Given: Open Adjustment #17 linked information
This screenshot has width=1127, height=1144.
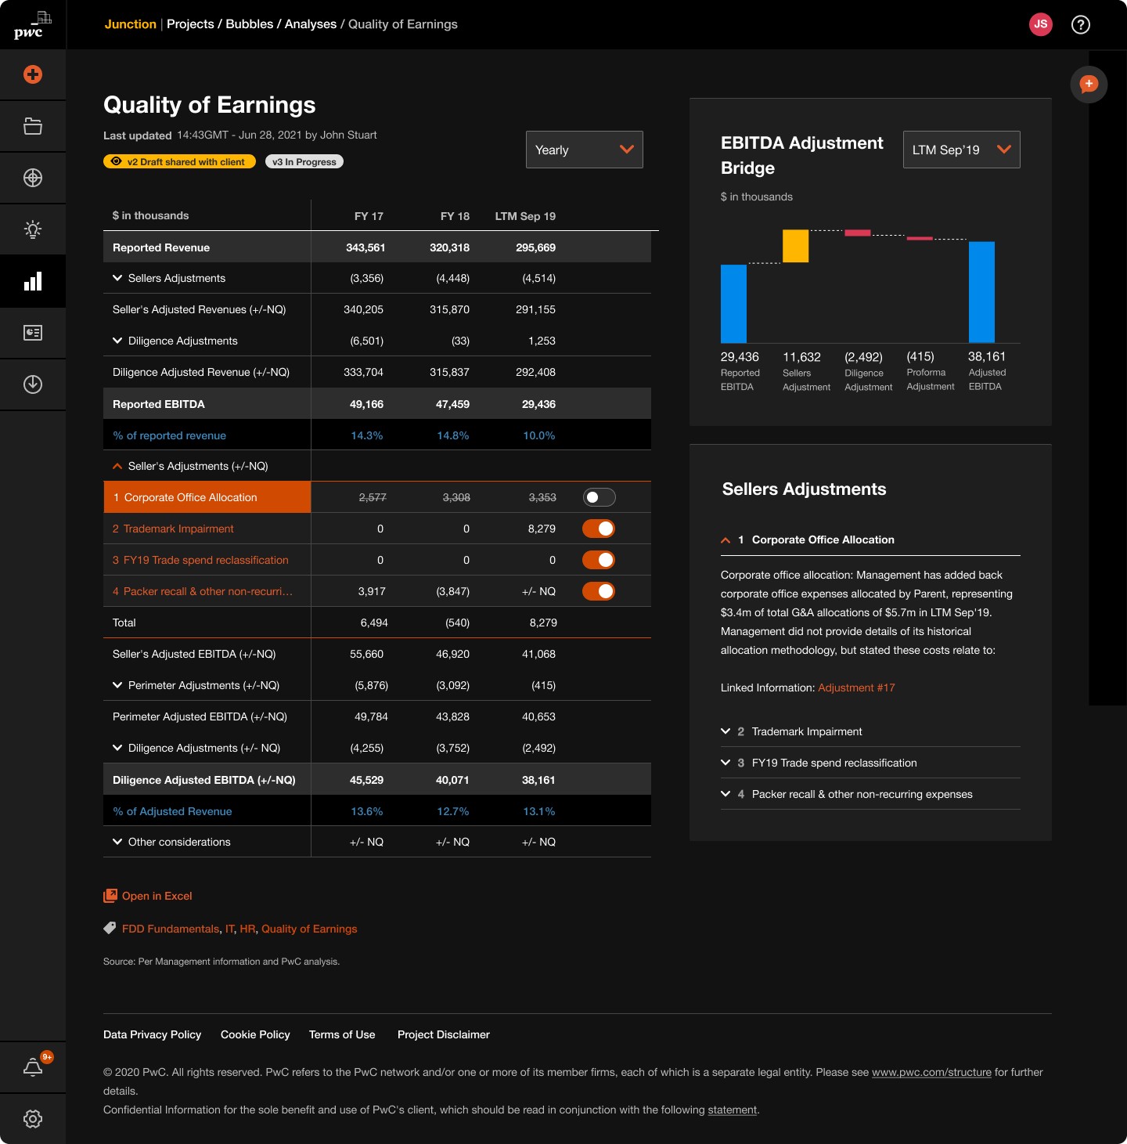Looking at the screenshot, I should point(856,687).
